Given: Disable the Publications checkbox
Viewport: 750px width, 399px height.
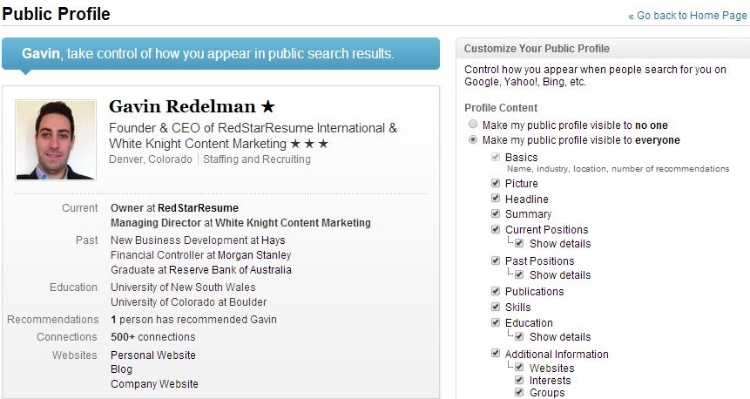Looking at the screenshot, I should [496, 291].
